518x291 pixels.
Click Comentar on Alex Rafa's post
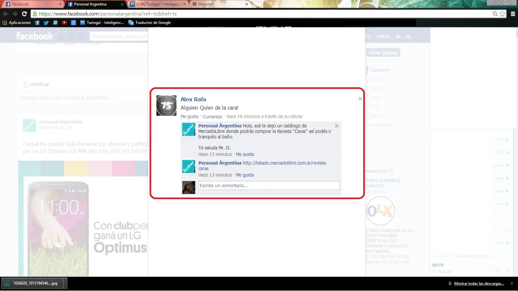pos(212,117)
